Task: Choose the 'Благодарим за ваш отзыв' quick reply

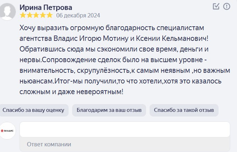Action: (109, 110)
